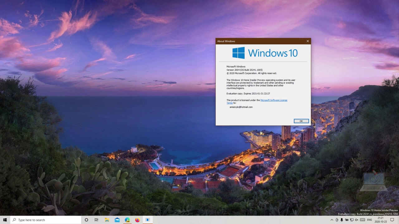Unmute the speaker volume icon
This screenshot has height=224, width=399.
coord(357,220)
